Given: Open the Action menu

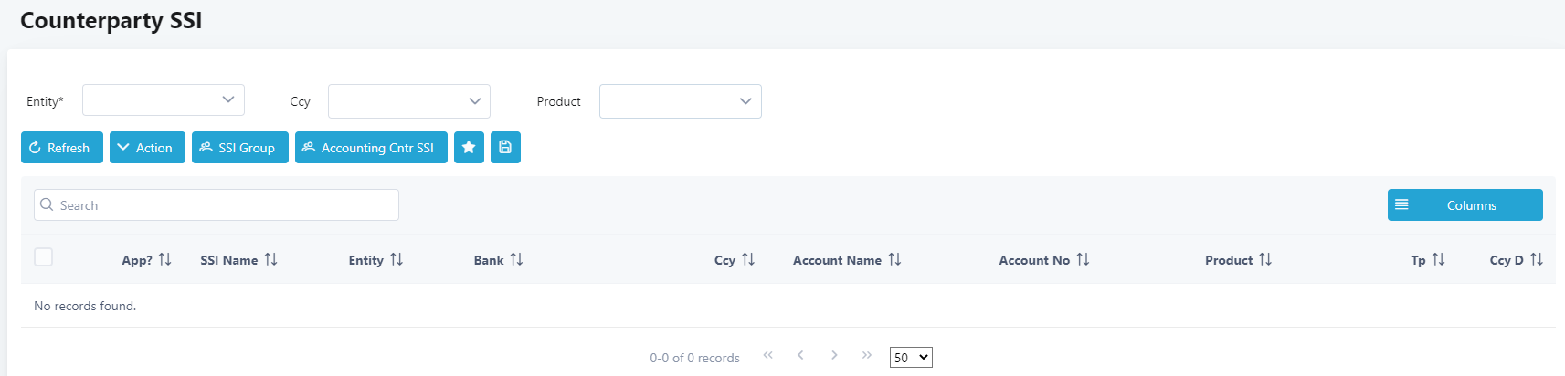Looking at the screenshot, I should [x=147, y=148].
